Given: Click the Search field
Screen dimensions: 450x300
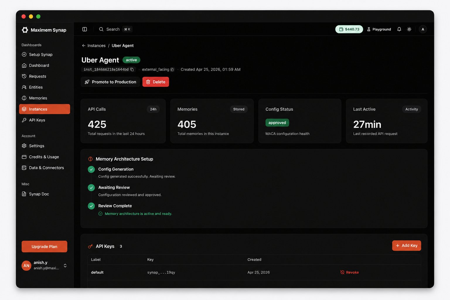Looking at the screenshot, I should tap(116, 29).
